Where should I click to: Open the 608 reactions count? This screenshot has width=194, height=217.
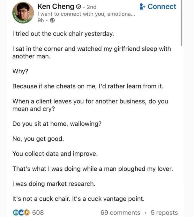38,213
